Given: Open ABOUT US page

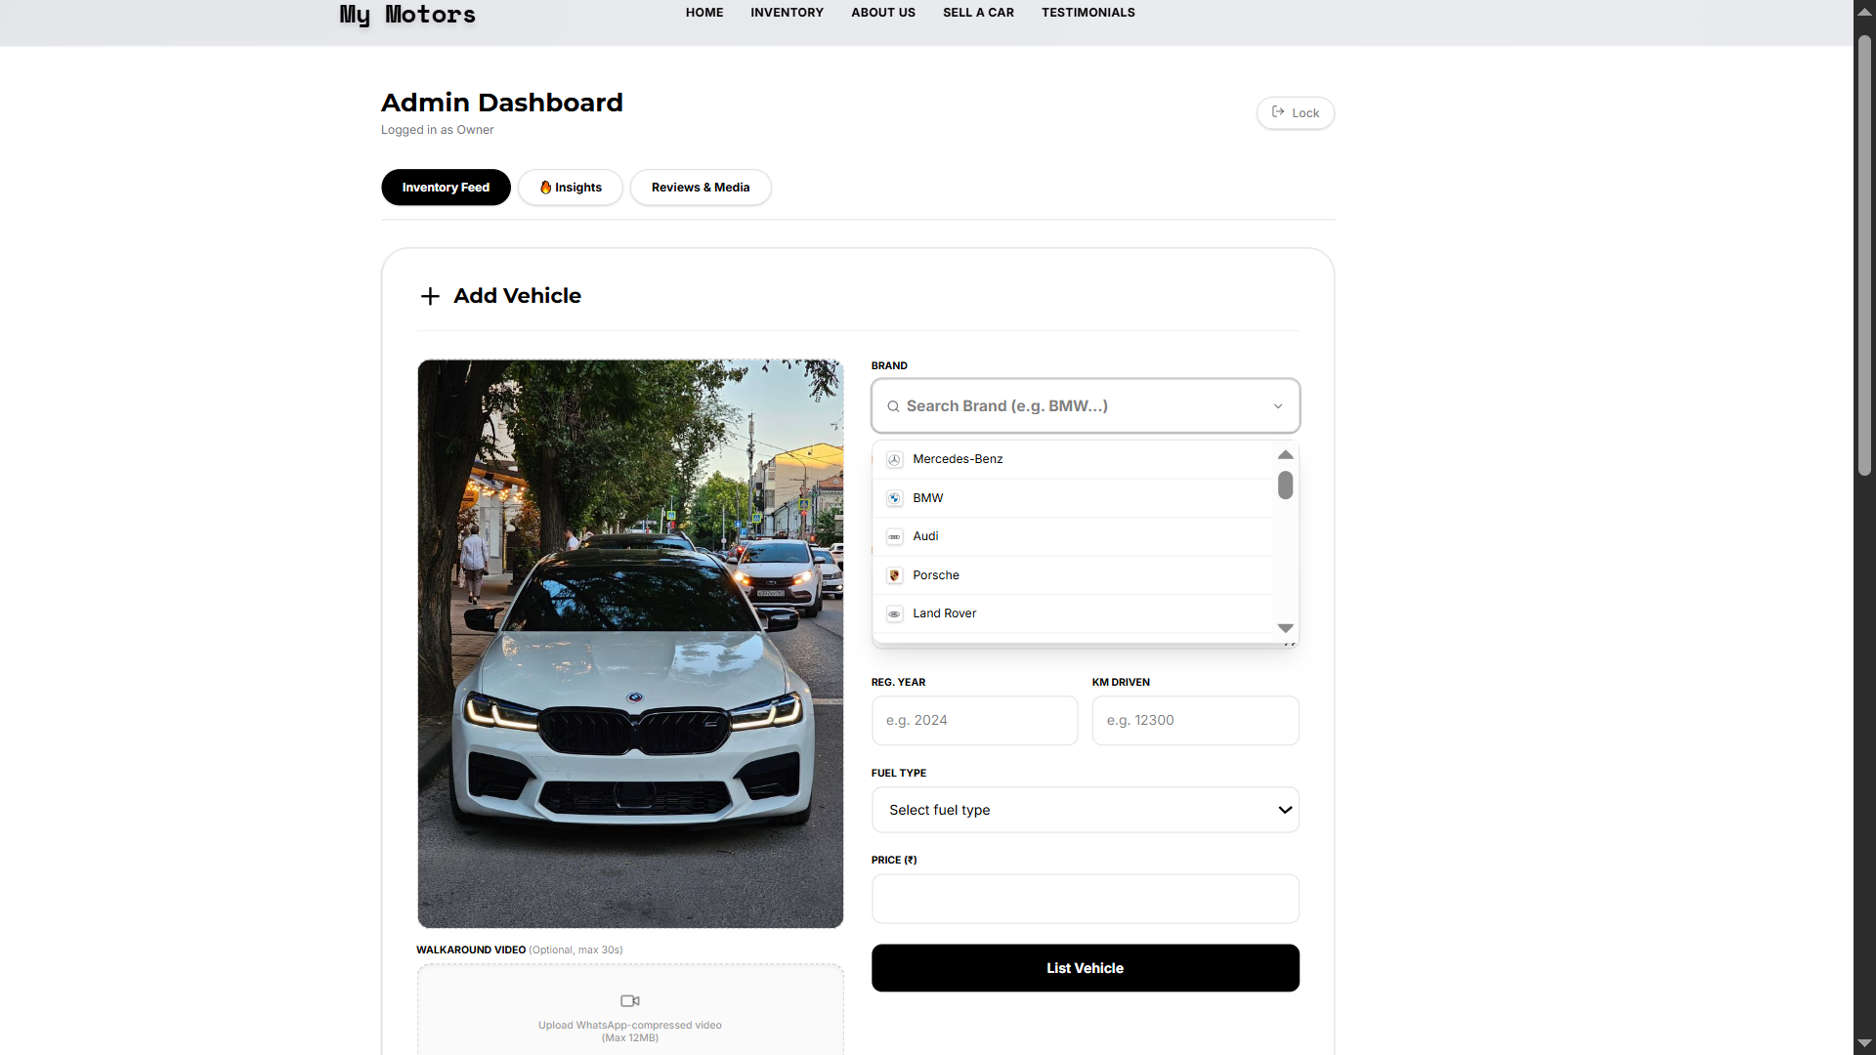Looking at the screenshot, I should (x=883, y=13).
